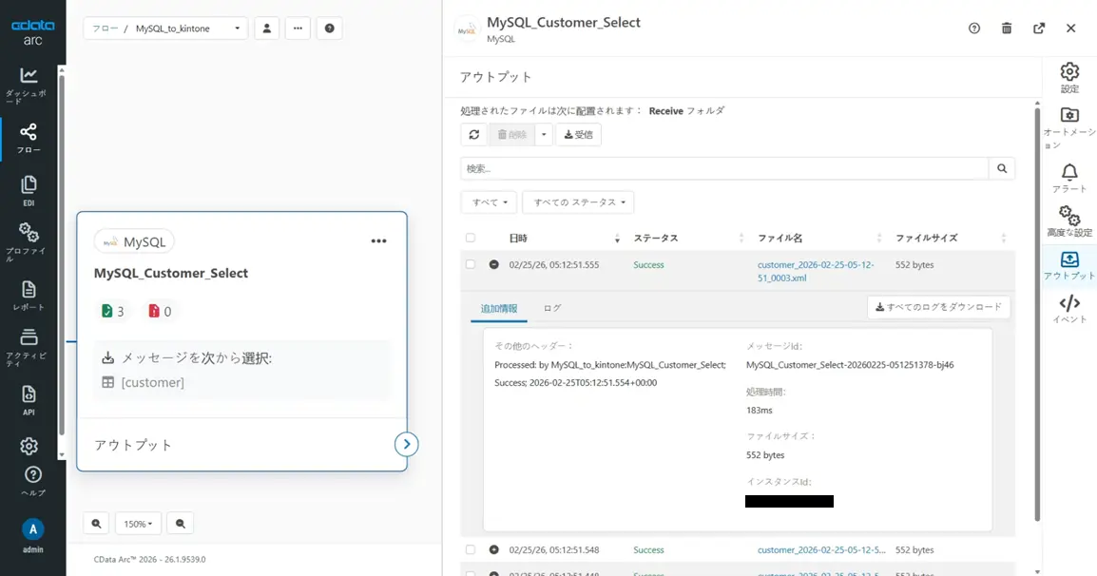Open the アラート bell icon tab
1097x576 pixels.
(x=1069, y=178)
